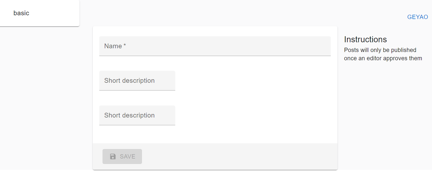
Task: Click the required Name input field
Action: tap(214, 46)
